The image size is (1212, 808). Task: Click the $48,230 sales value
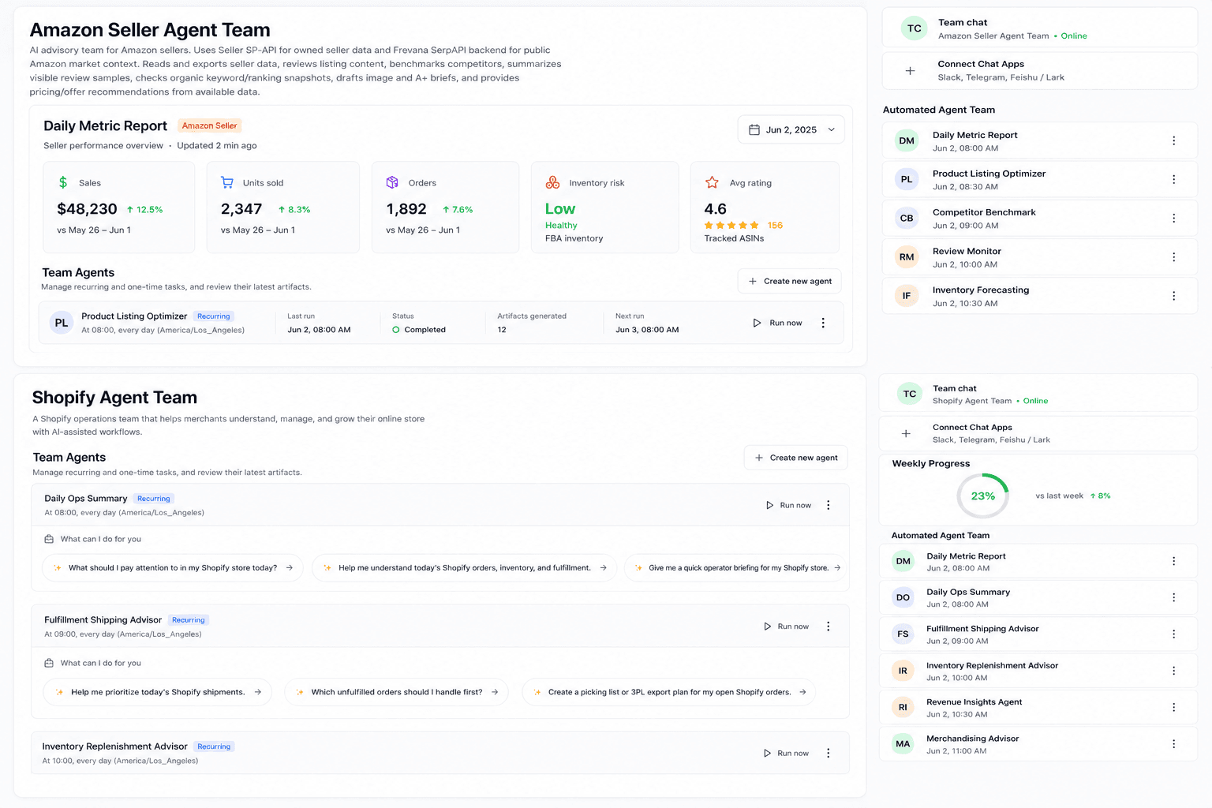pyautogui.click(x=87, y=209)
